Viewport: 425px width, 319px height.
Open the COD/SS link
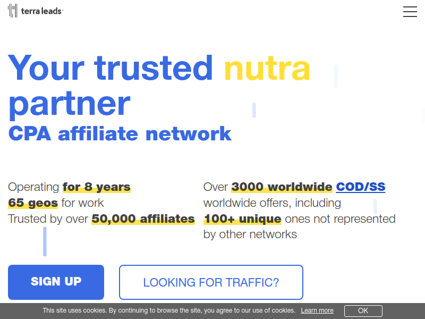361,187
